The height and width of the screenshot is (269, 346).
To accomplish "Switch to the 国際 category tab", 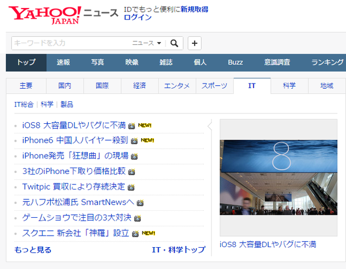I will 102,86.
